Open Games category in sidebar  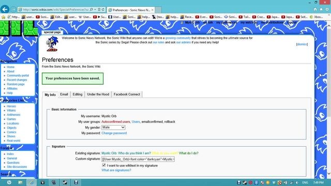(11, 119)
